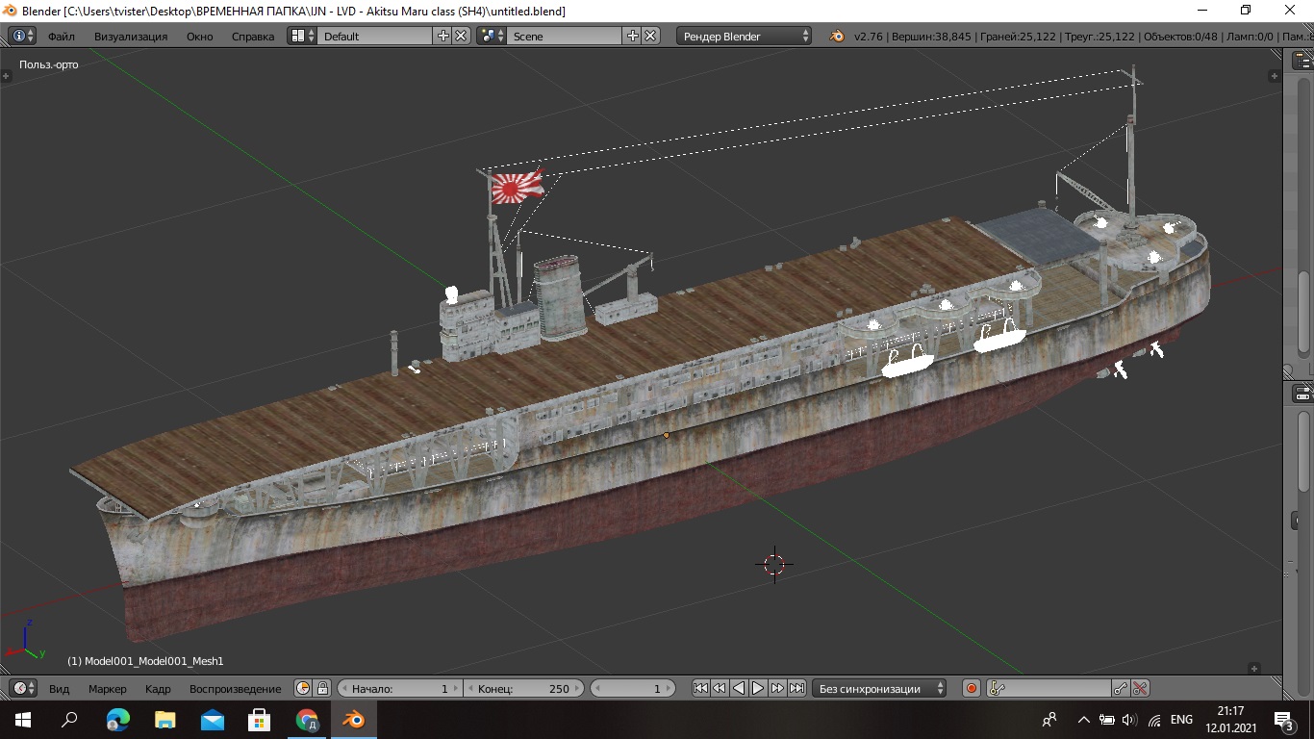Click the add new Scene plus icon
This screenshot has width=1314, height=739.
coord(632,36)
